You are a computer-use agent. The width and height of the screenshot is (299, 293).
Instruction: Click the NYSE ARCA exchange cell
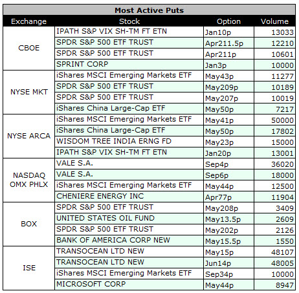pos(28,136)
